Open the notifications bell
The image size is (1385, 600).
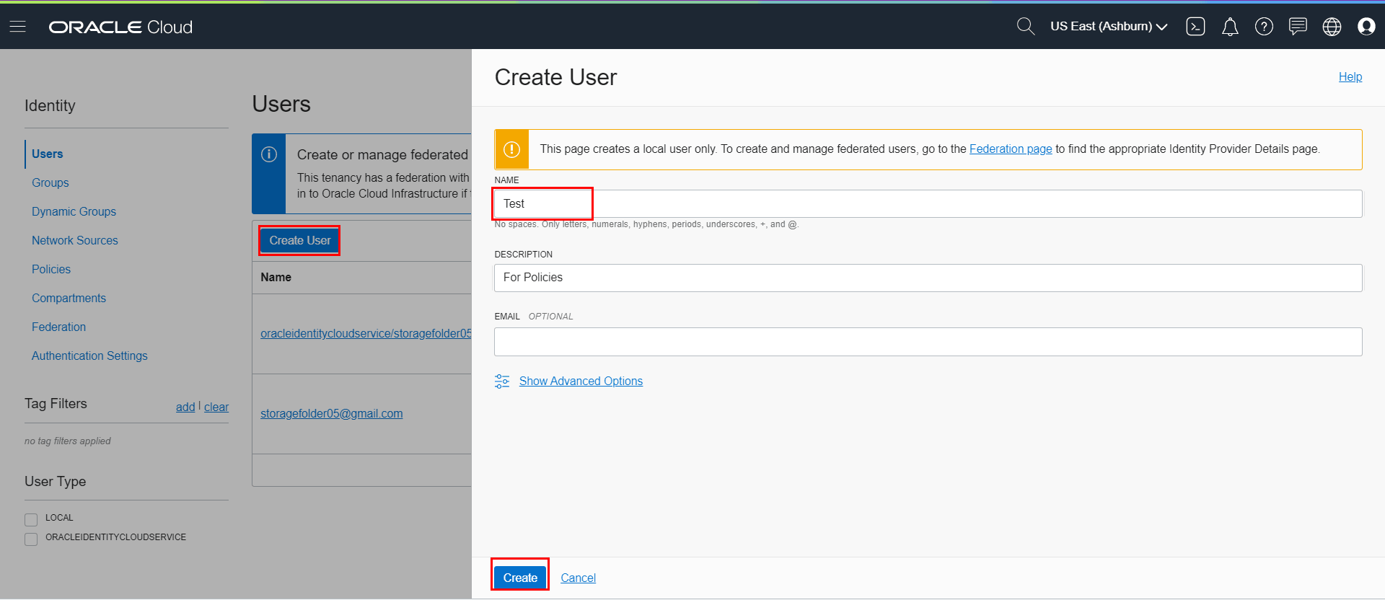coord(1230,27)
